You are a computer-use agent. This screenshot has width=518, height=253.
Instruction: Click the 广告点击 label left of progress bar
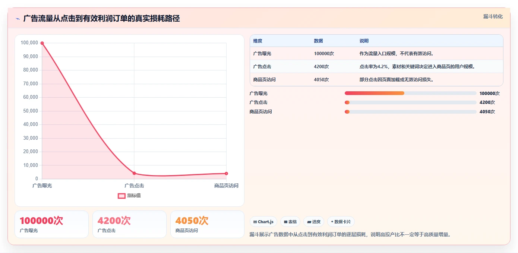coord(259,102)
